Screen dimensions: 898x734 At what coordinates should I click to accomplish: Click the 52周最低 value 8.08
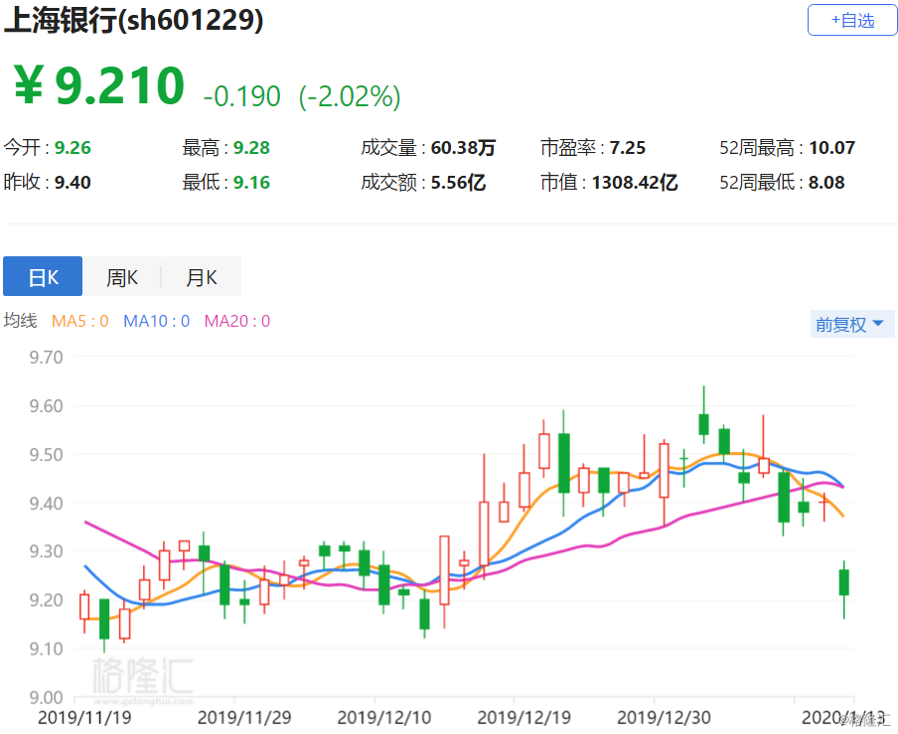pos(826,183)
